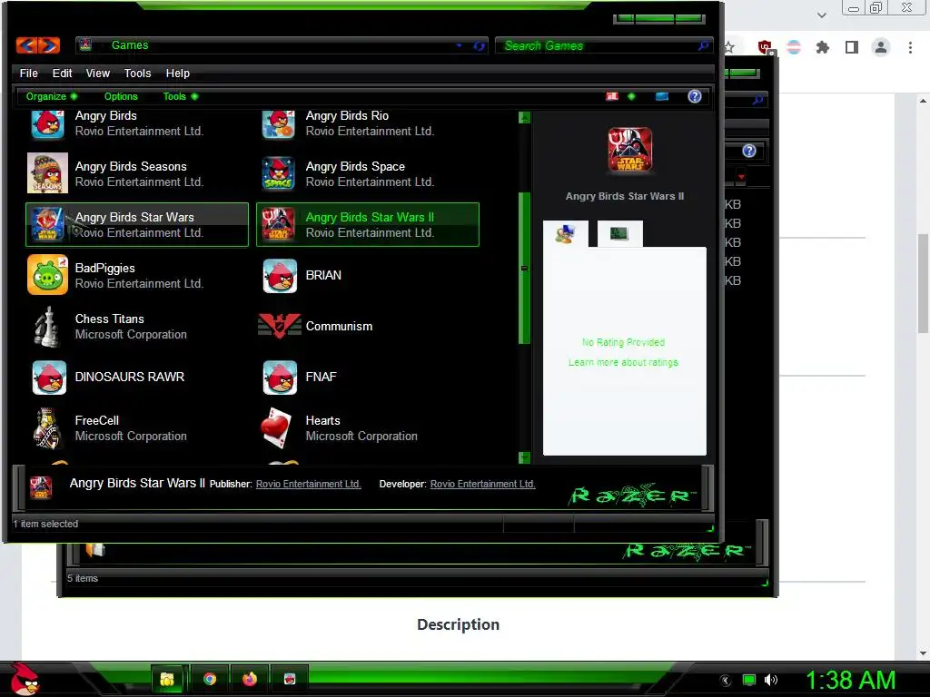Open the Edit menu

pyautogui.click(x=62, y=73)
